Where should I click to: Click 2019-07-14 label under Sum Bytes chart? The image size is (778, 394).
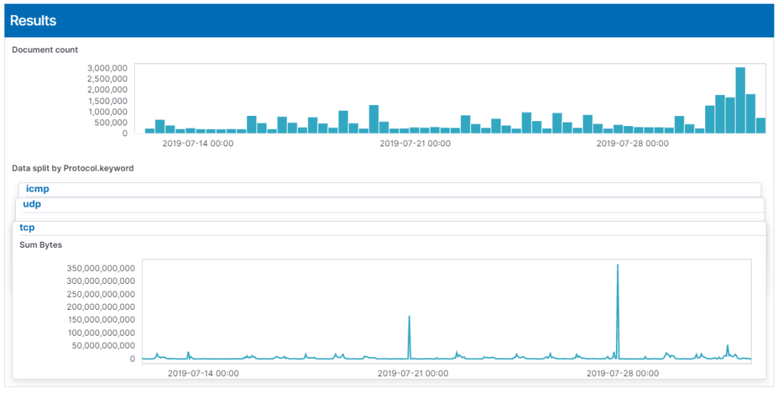tap(203, 373)
